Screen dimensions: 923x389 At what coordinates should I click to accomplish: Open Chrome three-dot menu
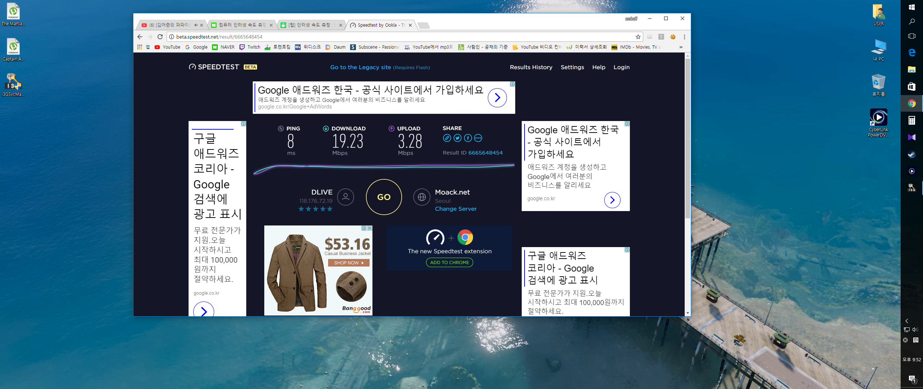(684, 37)
